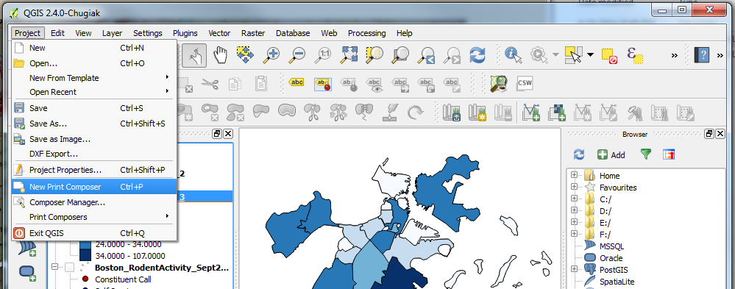Image resolution: width=735 pixels, height=289 pixels.
Task: Select the Zoom Out magnifier tool
Action: point(297,55)
